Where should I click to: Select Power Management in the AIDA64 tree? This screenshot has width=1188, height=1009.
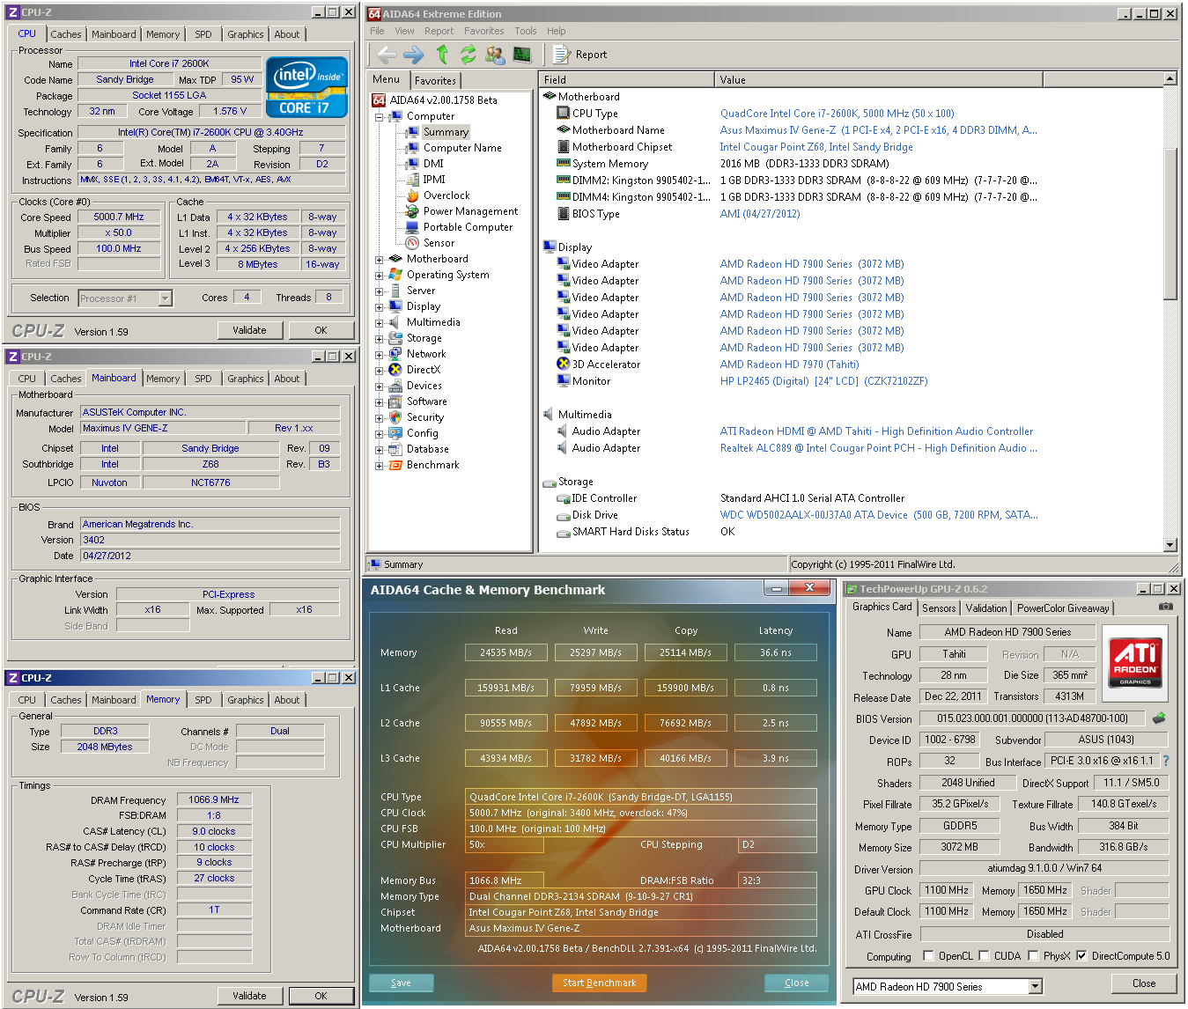tap(461, 211)
